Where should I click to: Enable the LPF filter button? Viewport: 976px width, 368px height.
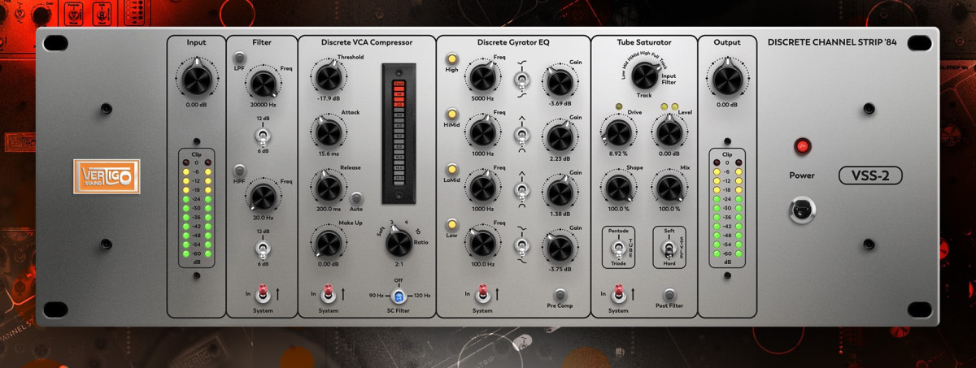click(x=239, y=58)
